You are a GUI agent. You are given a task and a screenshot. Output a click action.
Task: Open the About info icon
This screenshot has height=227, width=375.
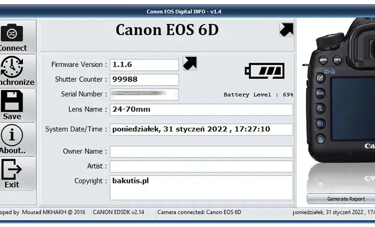pyautogui.click(x=11, y=136)
